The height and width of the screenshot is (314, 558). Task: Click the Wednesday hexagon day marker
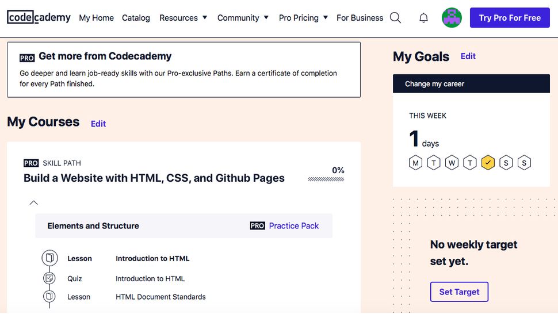(x=452, y=163)
